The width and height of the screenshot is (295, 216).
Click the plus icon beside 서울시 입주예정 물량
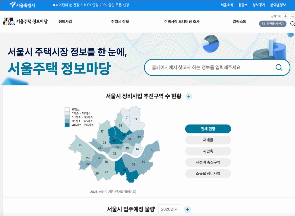coord(187,209)
